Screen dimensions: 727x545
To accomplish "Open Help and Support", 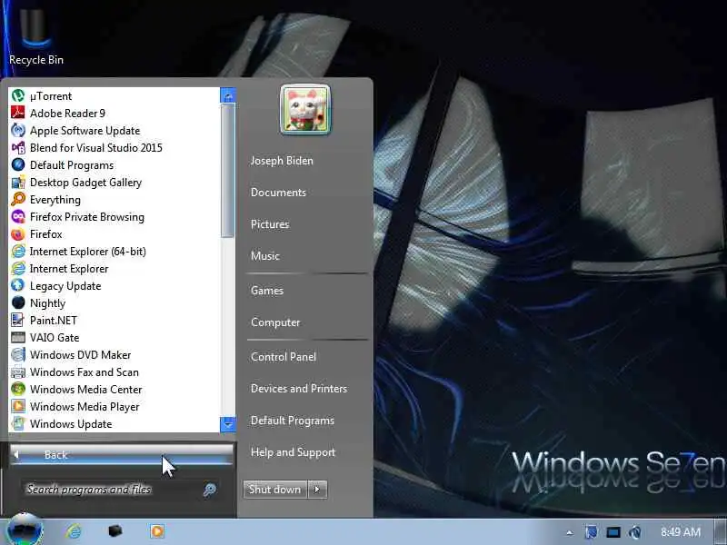I will click(293, 451).
